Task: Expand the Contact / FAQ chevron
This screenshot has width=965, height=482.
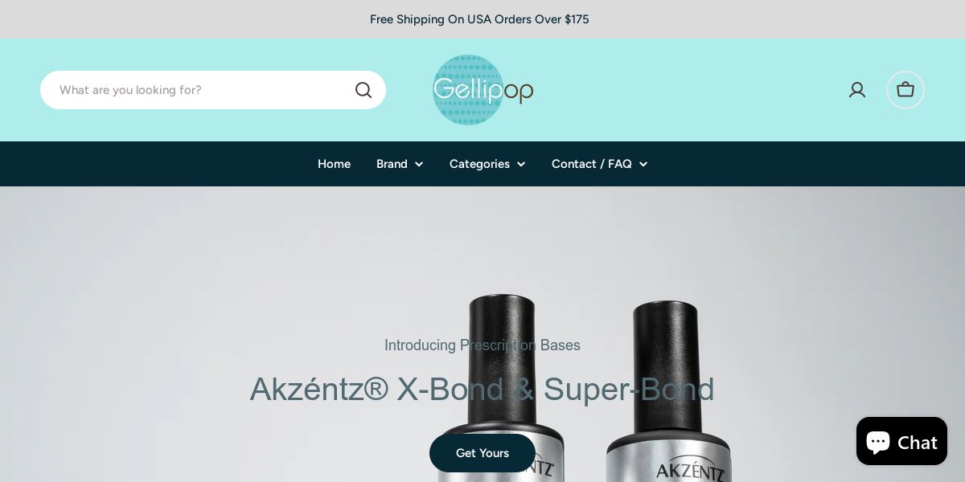Action: [643, 164]
